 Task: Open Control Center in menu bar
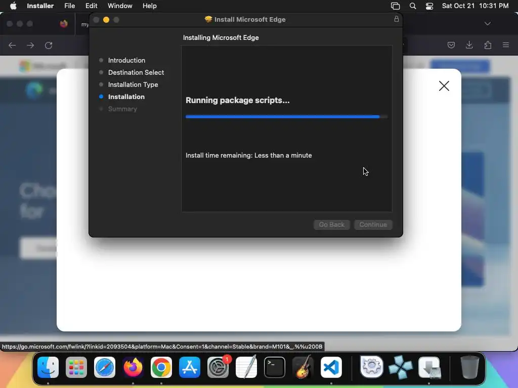click(x=429, y=6)
